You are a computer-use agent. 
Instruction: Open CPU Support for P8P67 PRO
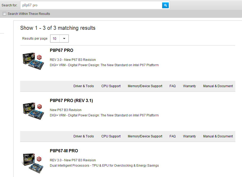point(111,86)
